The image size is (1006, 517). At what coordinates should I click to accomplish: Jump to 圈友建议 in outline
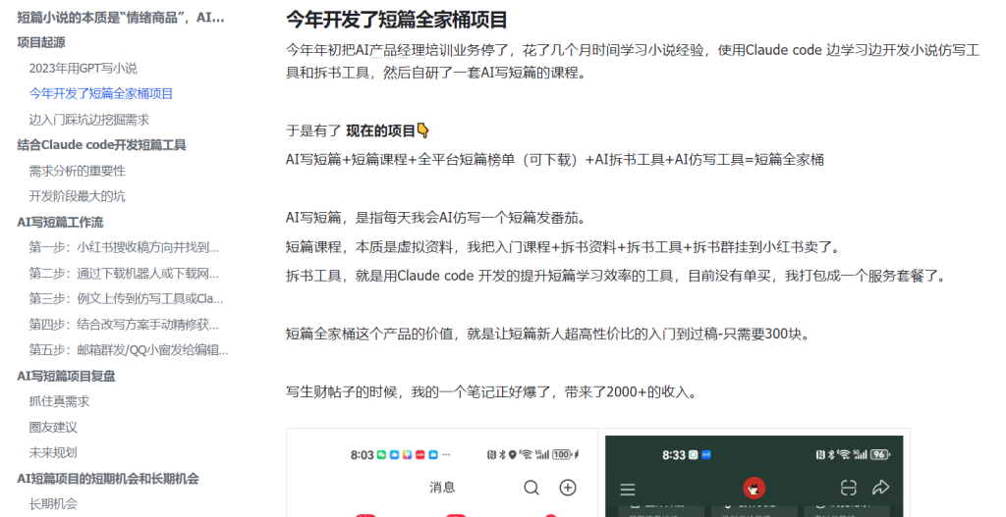[53, 428]
